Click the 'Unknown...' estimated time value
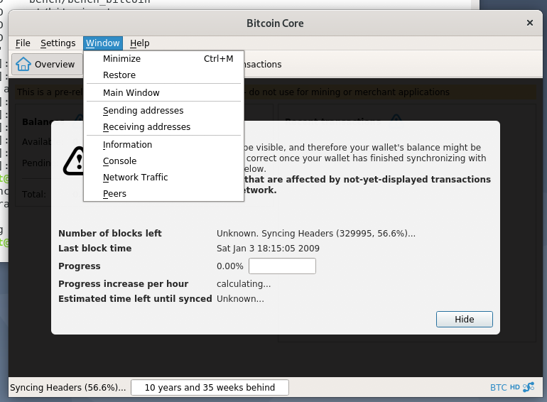Image resolution: width=547 pixels, height=402 pixels. click(240, 299)
